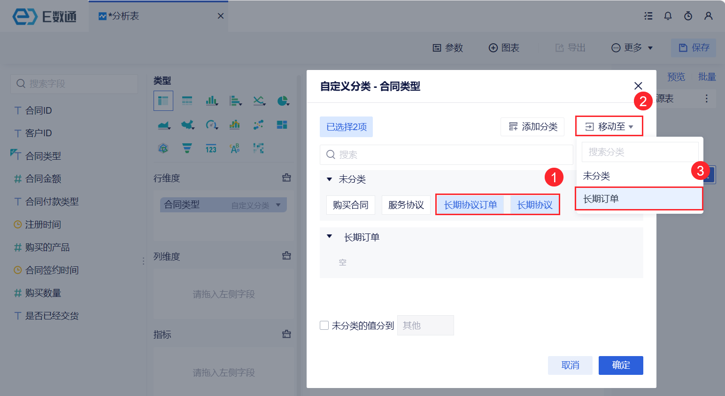Click the 已选择2项 label
Viewport: 725px width, 396px height.
pyautogui.click(x=346, y=127)
